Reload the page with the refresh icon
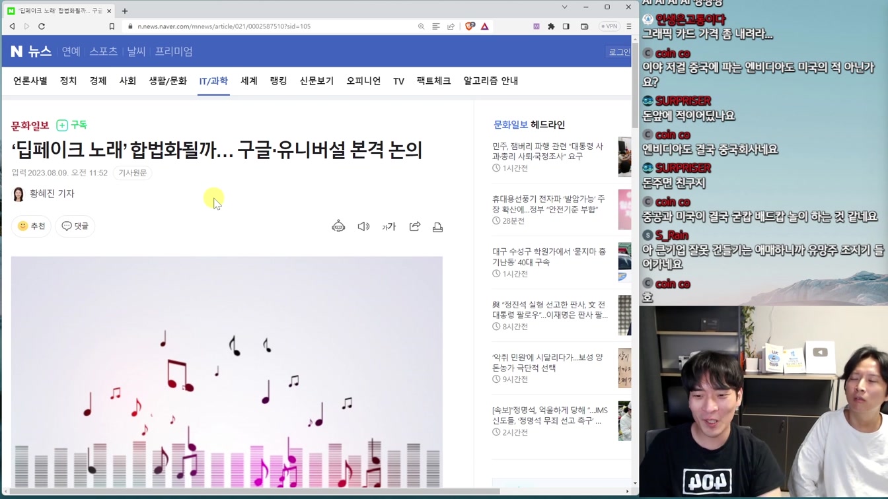The height and width of the screenshot is (499, 888). tap(42, 26)
